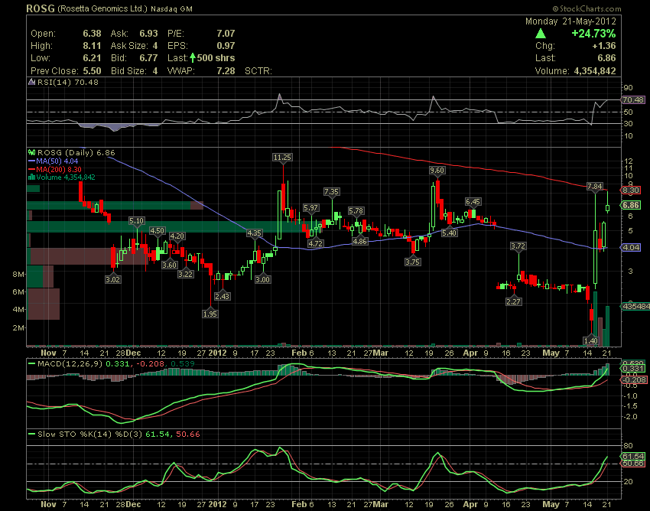Click the green MACD legend line
Screen dimensions: 650x511
32,364
